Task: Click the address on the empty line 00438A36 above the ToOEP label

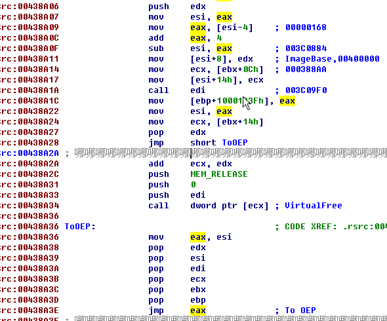Action: [x=38, y=216]
